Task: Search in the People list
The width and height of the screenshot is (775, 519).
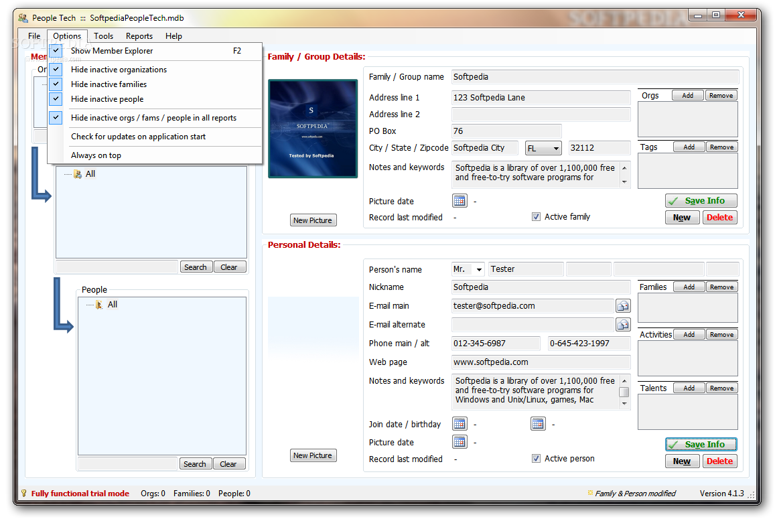Action: 195,464
